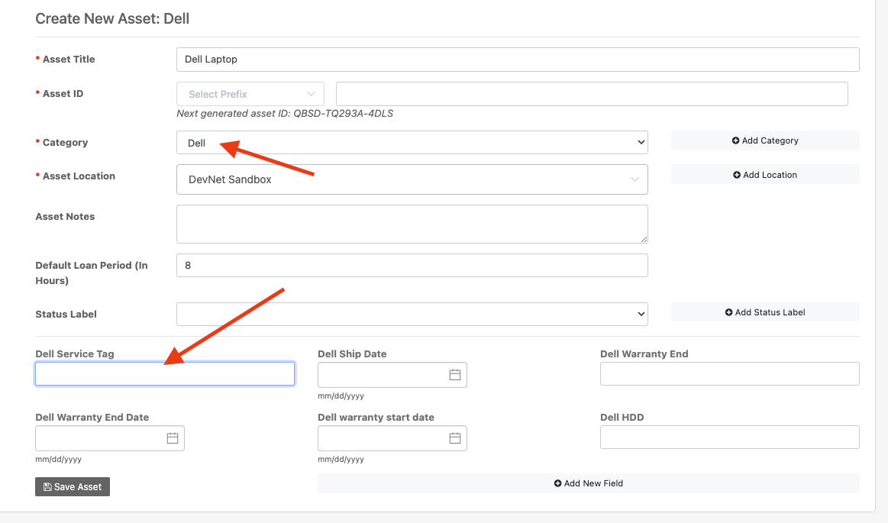Click the Add Category button

[x=764, y=140]
